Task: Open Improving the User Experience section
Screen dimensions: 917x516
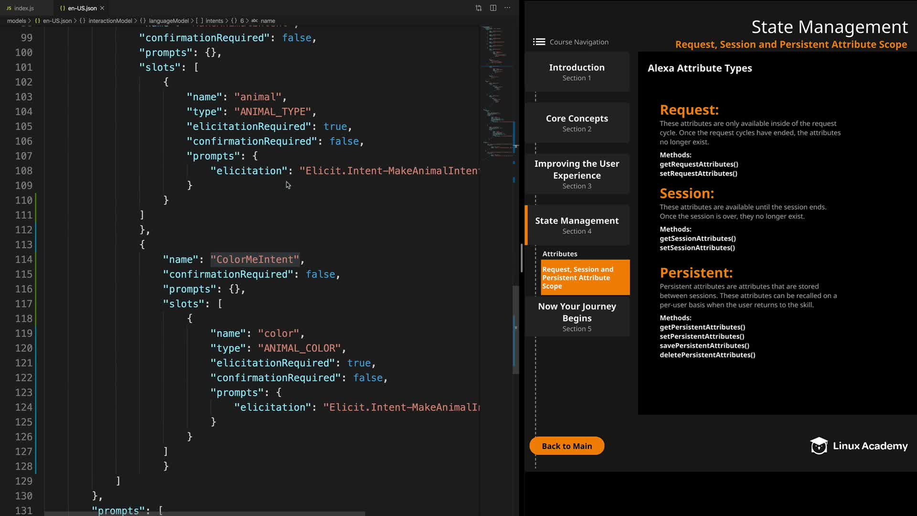Action: 576,174
